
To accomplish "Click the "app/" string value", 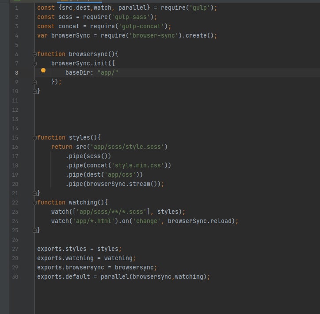I will 108,72.
